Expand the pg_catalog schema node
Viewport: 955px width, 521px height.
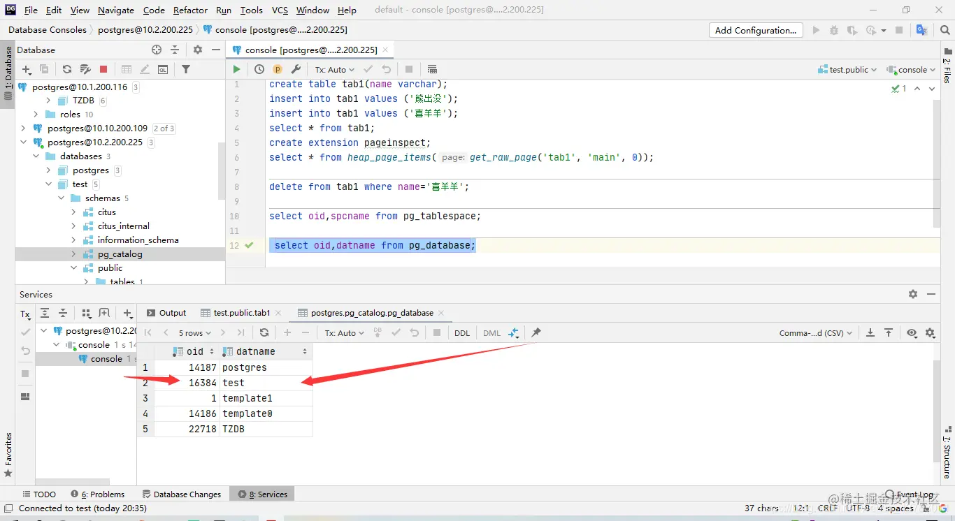pyautogui.click(x=74, y=254)
